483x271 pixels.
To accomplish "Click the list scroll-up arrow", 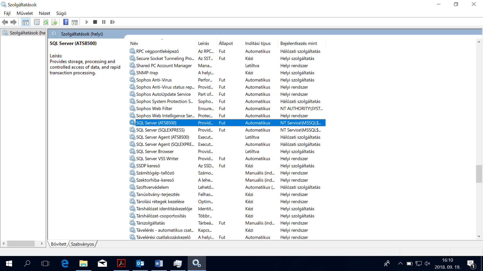I will point(479,42).
